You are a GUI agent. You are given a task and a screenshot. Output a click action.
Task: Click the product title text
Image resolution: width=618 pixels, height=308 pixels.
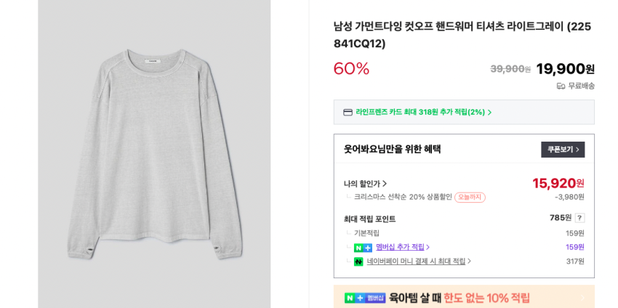(462, 35)
